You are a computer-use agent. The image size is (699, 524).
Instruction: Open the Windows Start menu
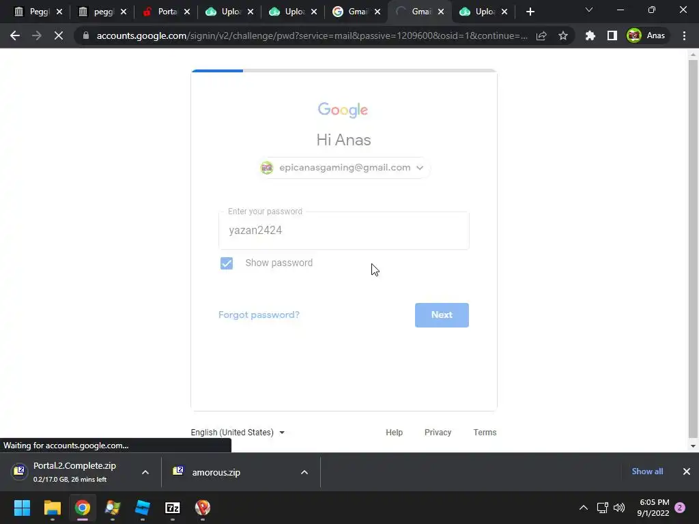click(x=22, y=508)
